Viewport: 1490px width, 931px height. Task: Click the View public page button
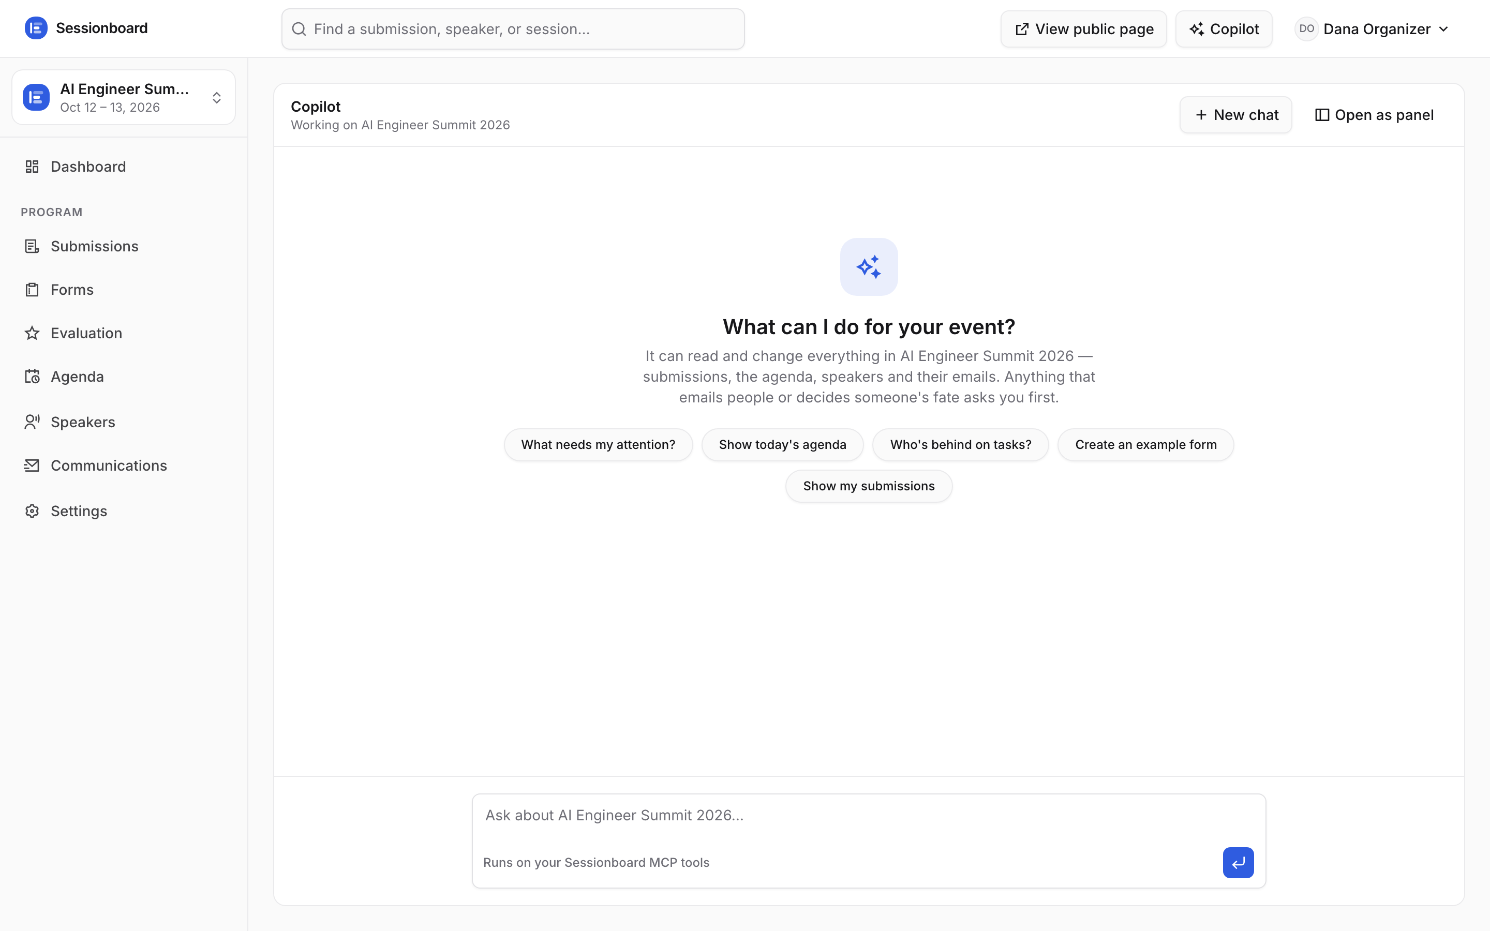(1084, 29)
